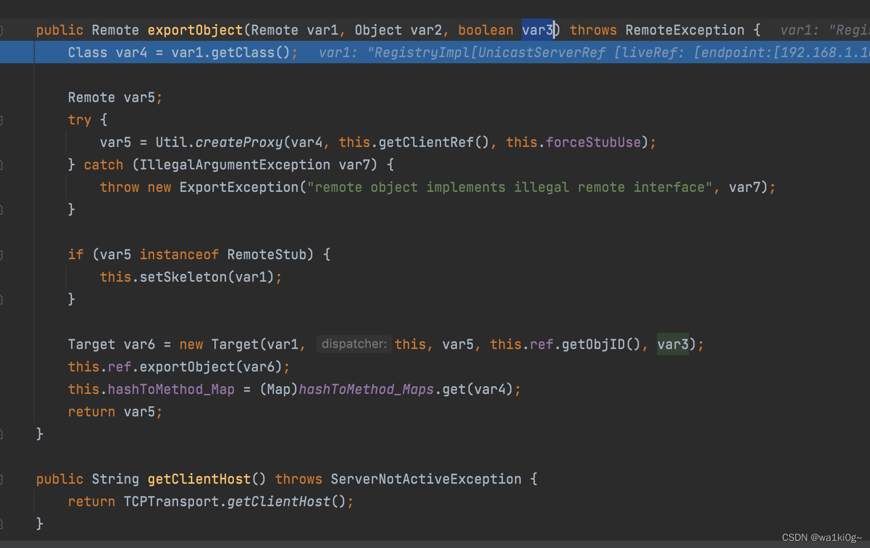Click the Target var6 declaration
Image resolution: width=870 pixels, height=548 pixels.
(111, 344)
